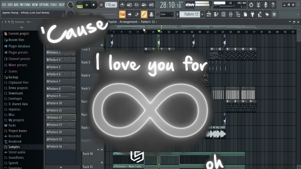Open the content library shop cart

274,14
